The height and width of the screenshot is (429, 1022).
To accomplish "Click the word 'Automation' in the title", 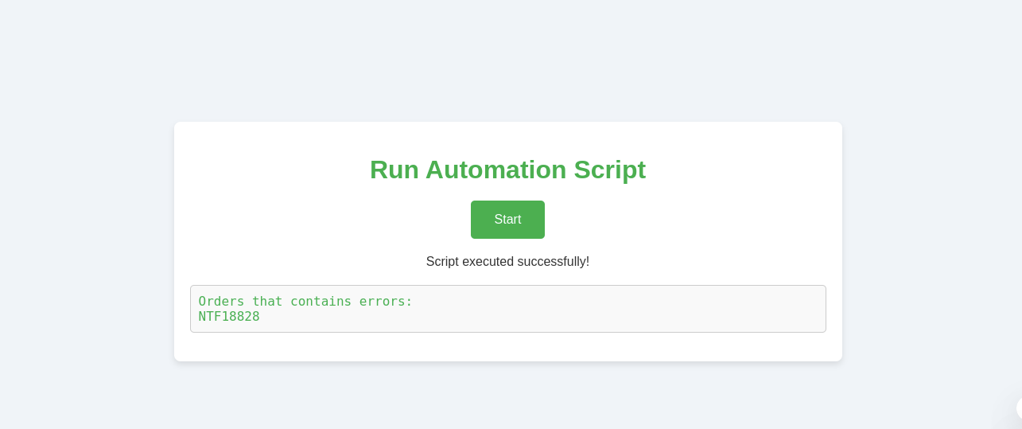I will pyautogui.click(x=495, y=170).
